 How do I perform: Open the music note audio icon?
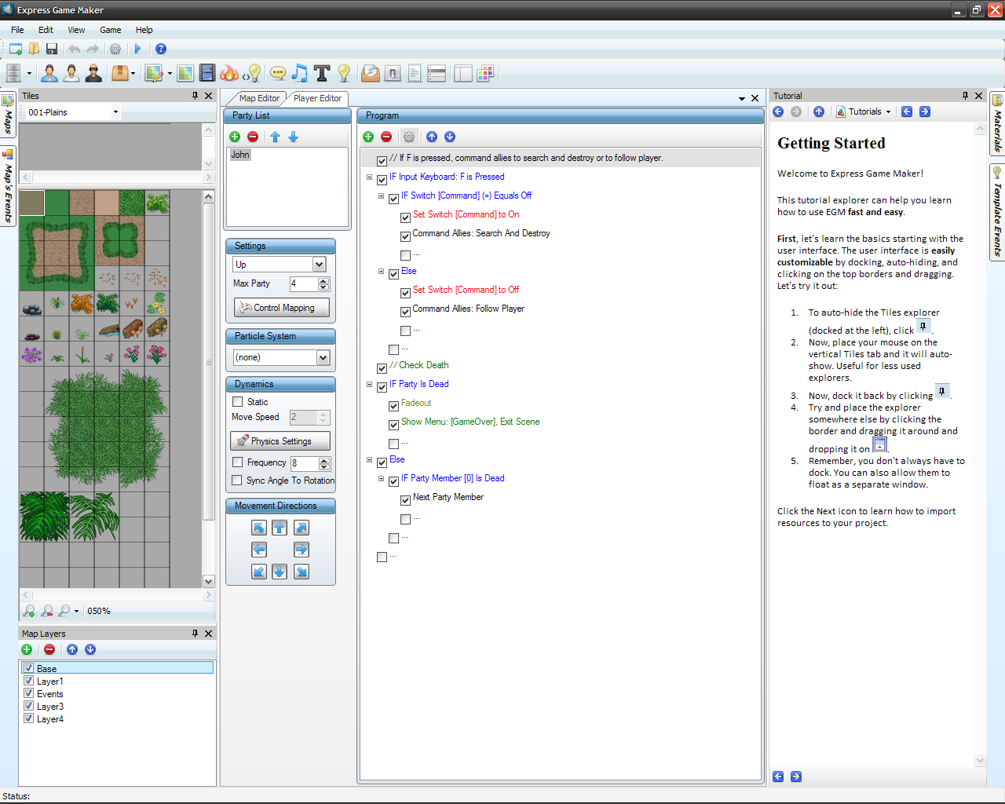click(300, 73)
